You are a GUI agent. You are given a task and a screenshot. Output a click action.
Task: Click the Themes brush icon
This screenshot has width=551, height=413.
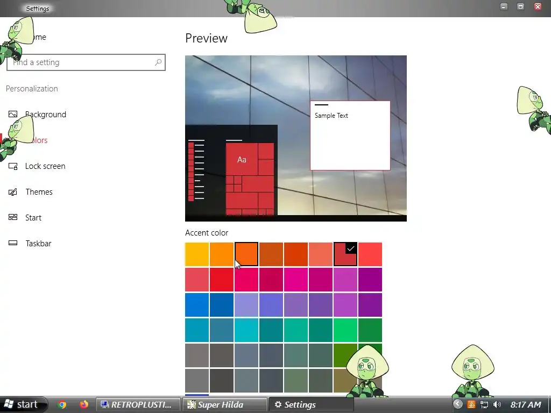click(x=13, y=192)
